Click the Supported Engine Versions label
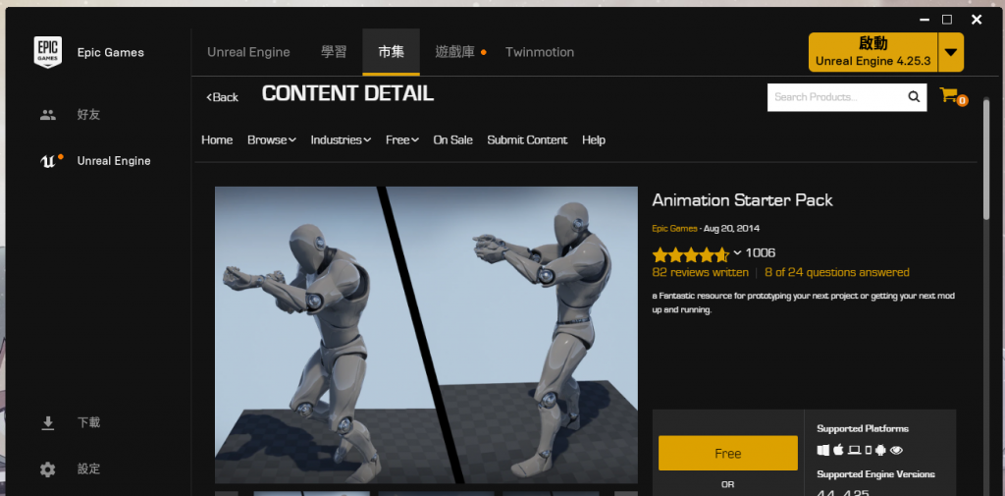The width and height of the screenshot is (1005, 496). [x=875, y=474]
